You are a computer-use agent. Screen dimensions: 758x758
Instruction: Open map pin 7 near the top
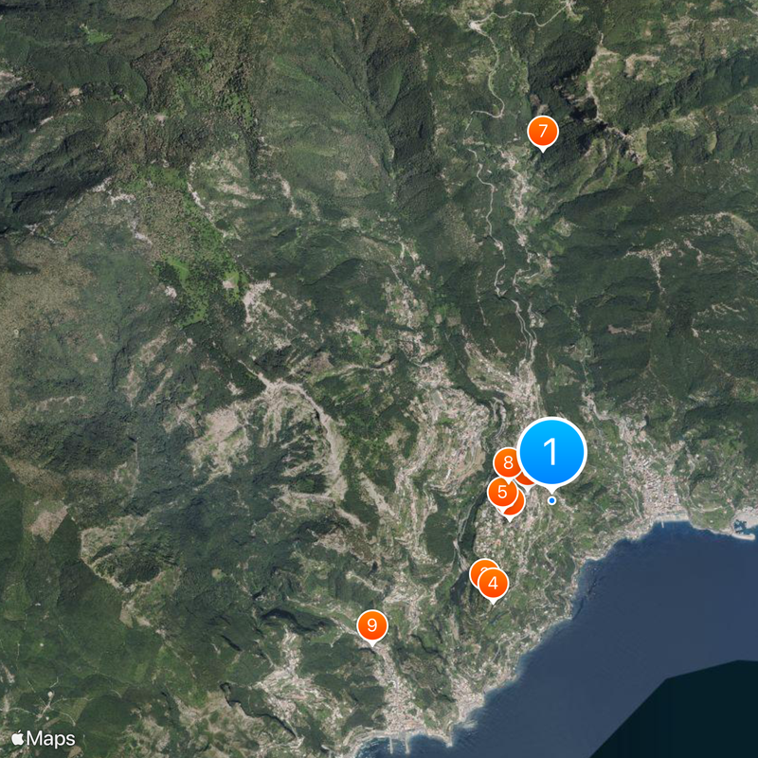[x=542, y=130]
